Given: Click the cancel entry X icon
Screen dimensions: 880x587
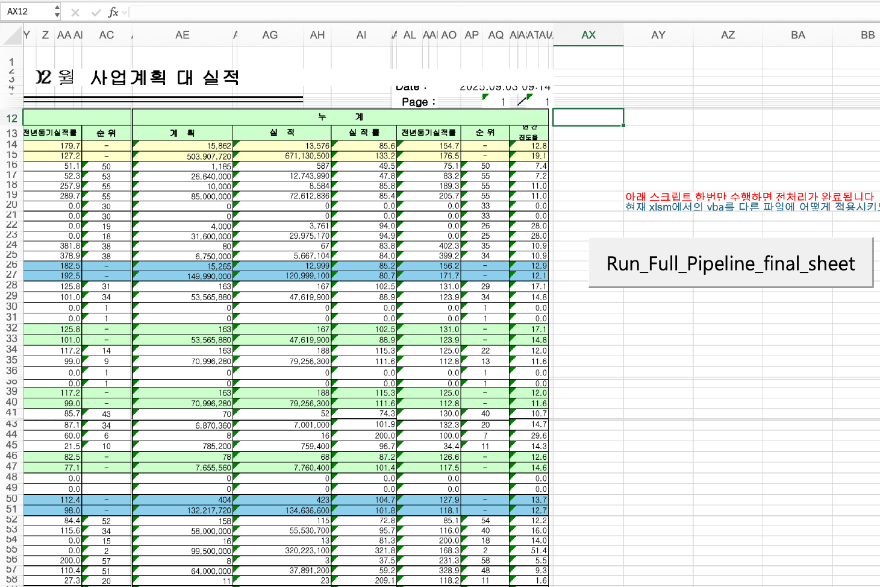Looking at the screenshot, I should [x=75, y=12].
